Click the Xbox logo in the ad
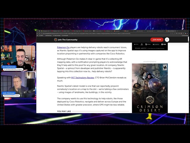The width and height of the screenshot is (190, 143). [x=142, y=44]
